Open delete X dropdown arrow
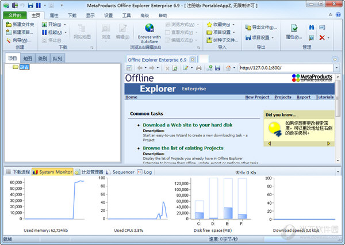This screenshot has width=345, height=245. [328, 37]
